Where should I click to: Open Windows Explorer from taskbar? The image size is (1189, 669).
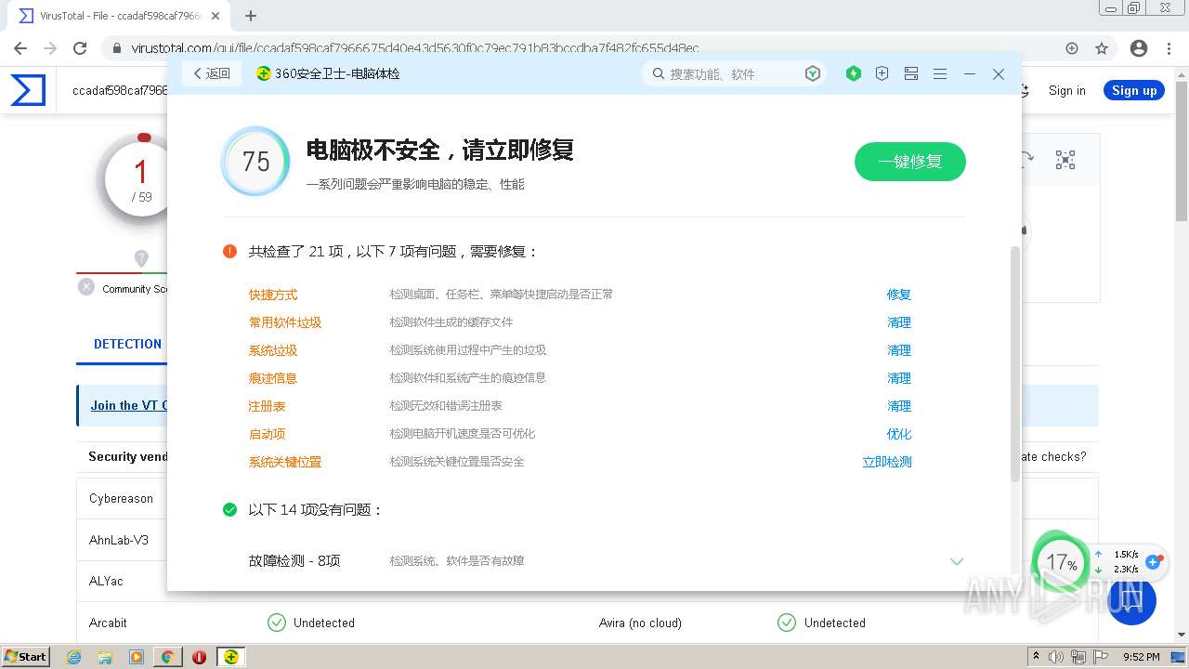(x=105, y=657)
